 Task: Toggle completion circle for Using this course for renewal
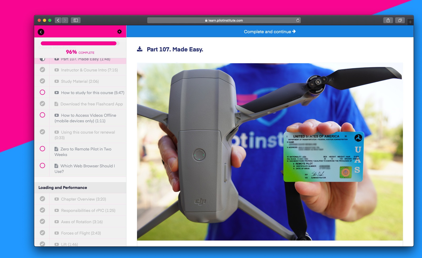[x=42, y=132]
